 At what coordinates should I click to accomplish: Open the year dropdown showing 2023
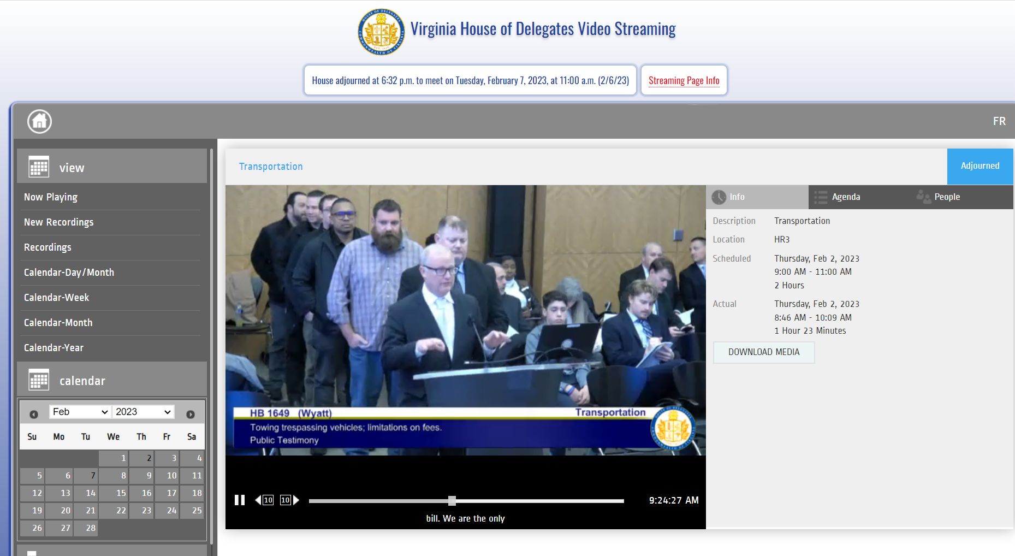pos(144,412)
